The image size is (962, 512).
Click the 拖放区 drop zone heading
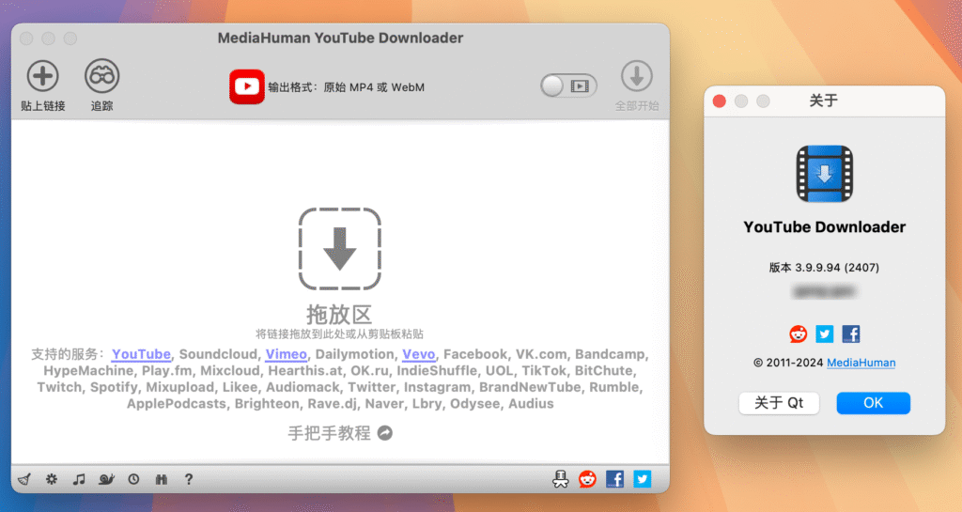pos(339,315)
